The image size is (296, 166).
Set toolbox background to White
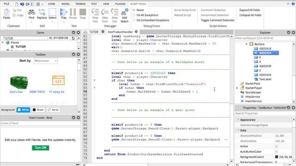[x=23, y=110]
